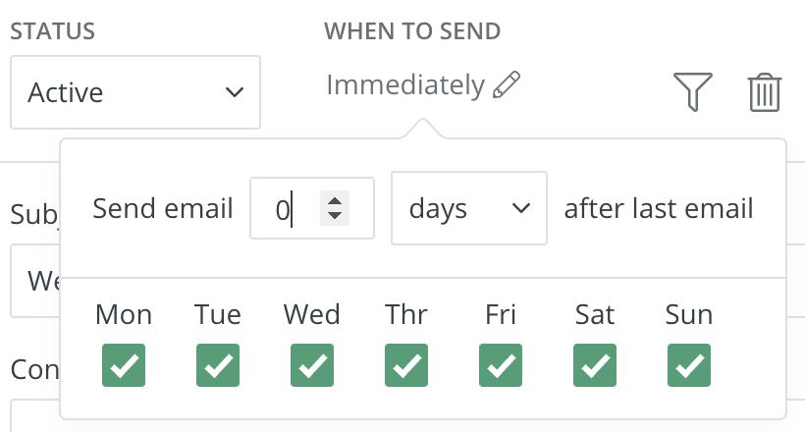
Task: Uncheck the Sun checkbox
Action: 689,365
